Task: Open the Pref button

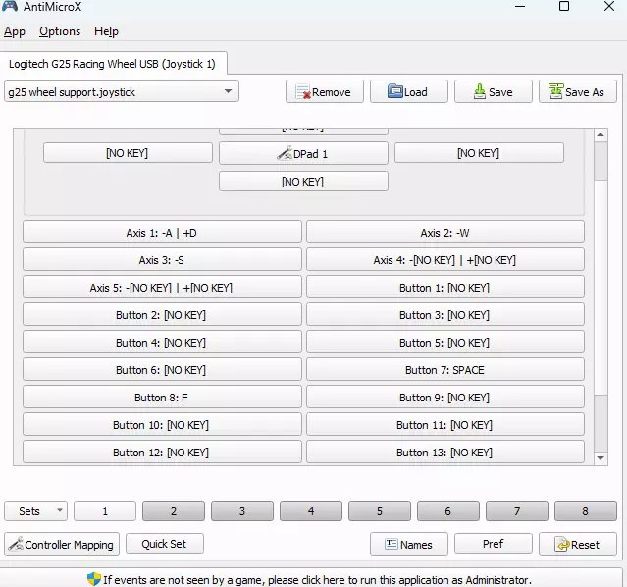Action: tap(493, 544)
